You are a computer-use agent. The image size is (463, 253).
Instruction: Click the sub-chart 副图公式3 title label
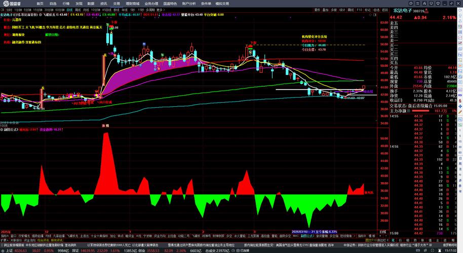[x=11, y=130]
